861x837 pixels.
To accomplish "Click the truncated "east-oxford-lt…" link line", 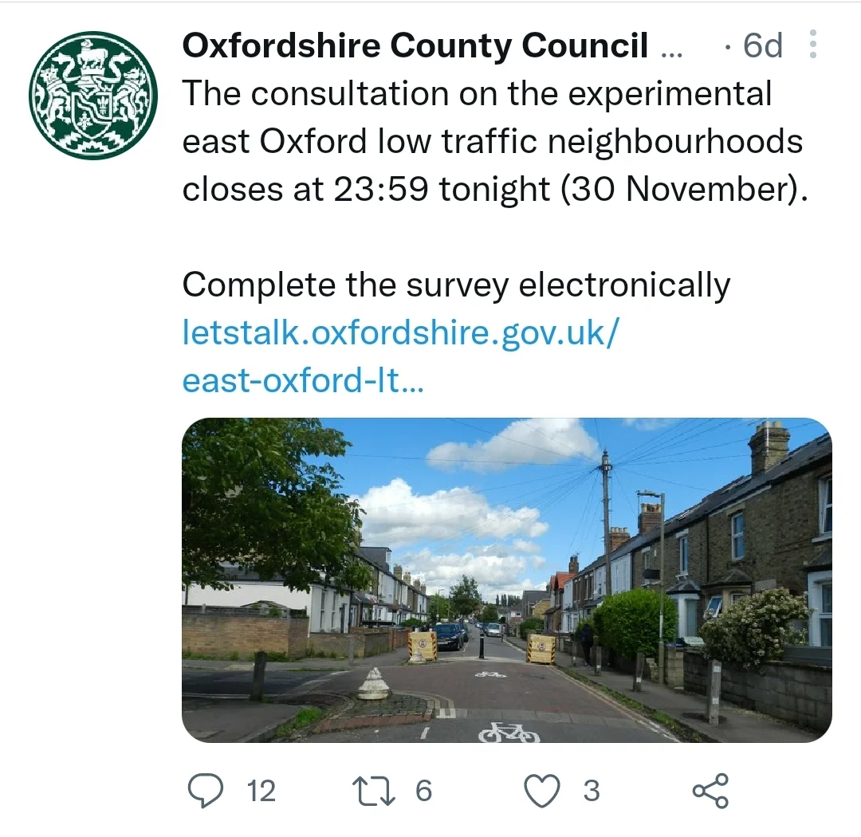I will (303, 380).
